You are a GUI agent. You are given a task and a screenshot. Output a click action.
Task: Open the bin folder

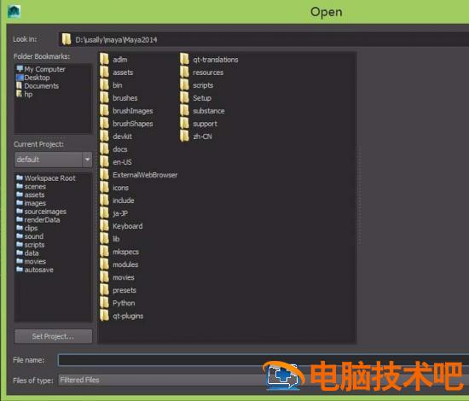111,85
